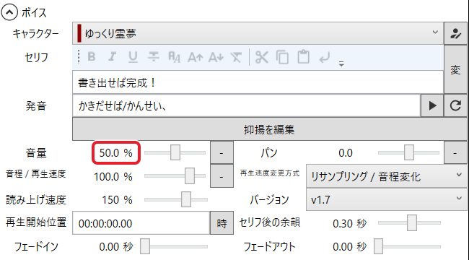Toggle italic formatting in セリフ toolbar

click(112, 56)
